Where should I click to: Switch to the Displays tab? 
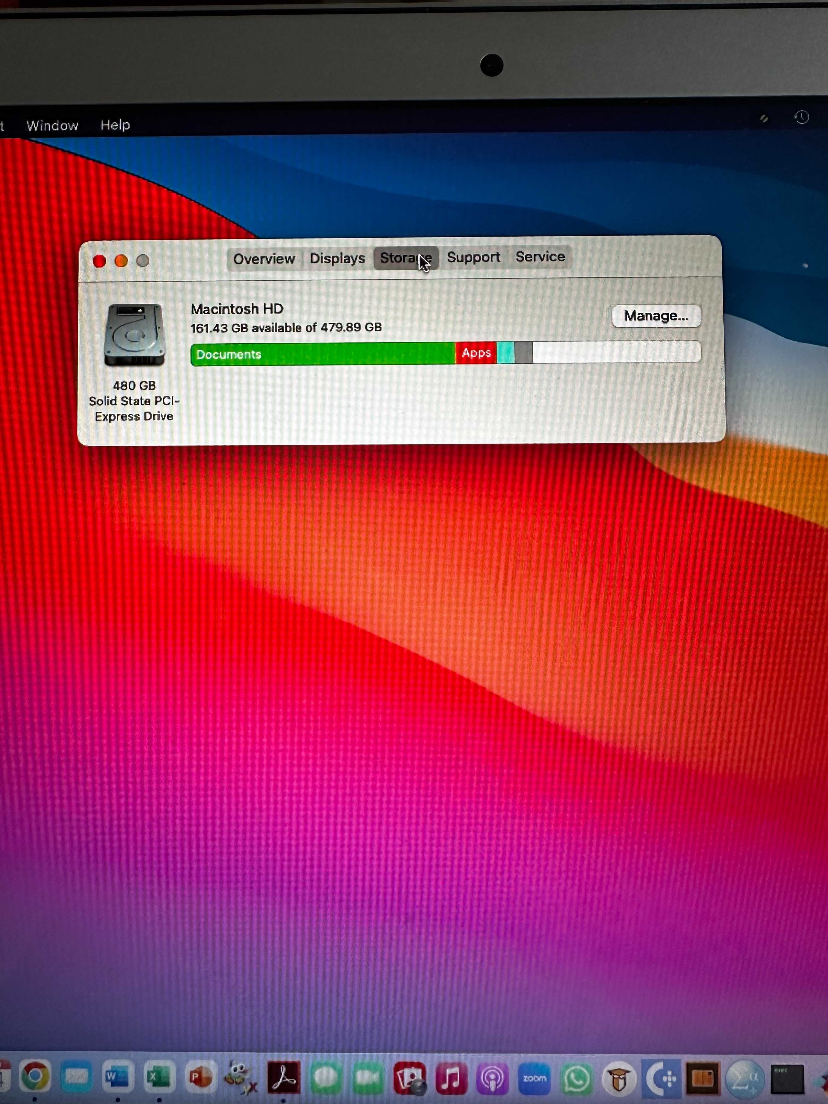337,258
